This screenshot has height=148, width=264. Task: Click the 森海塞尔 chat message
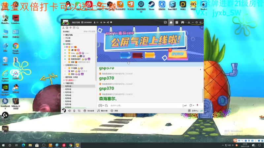coord(108,99)
